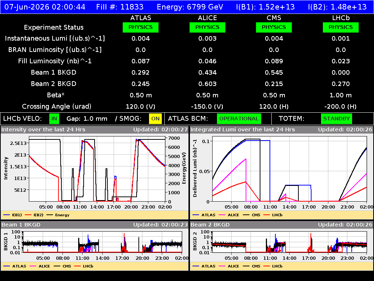Select ALICE crossing angle -150.0 (V)
Viewport: 374px width, 281px height.
207,106
